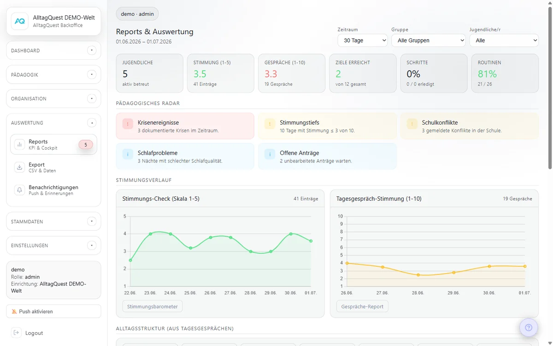
Task: Click the Gespräche-Report button
Action: coord(362,306)
